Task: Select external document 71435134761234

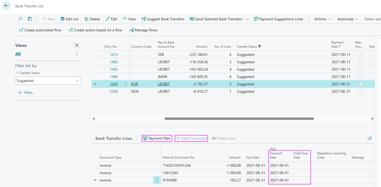Action: click(x=176, y=165)
